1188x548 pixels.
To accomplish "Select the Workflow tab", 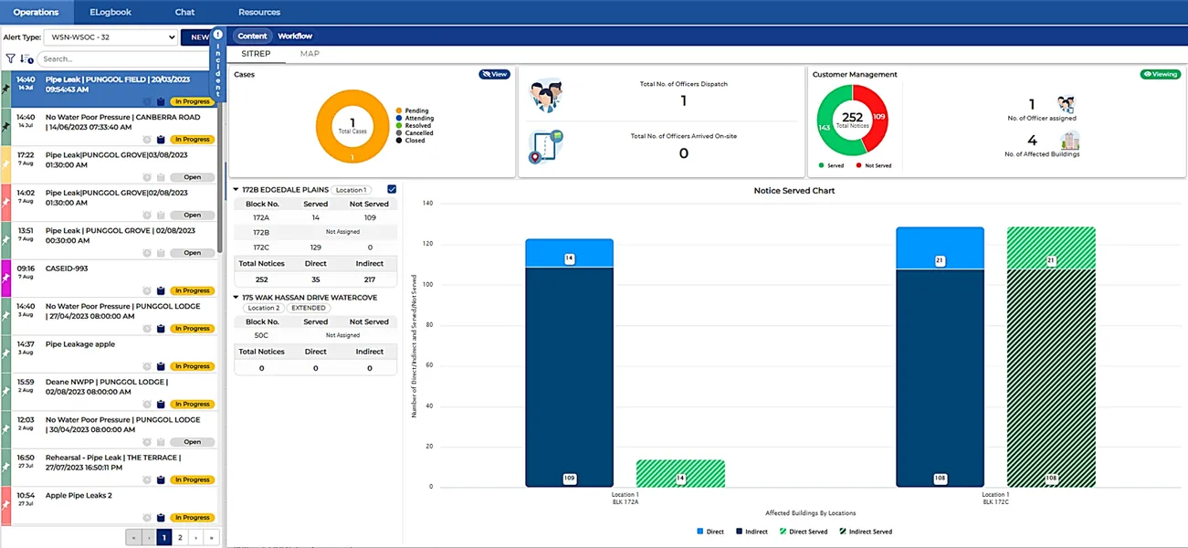I will pos(295,37).
